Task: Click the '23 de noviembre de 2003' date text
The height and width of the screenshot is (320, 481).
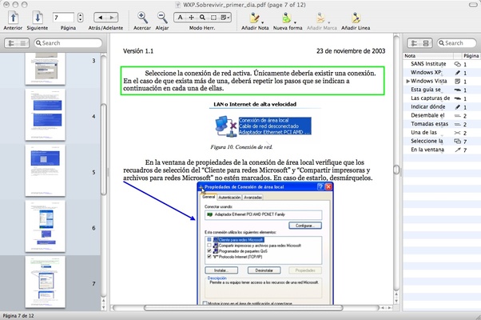Action: (351, 51)
